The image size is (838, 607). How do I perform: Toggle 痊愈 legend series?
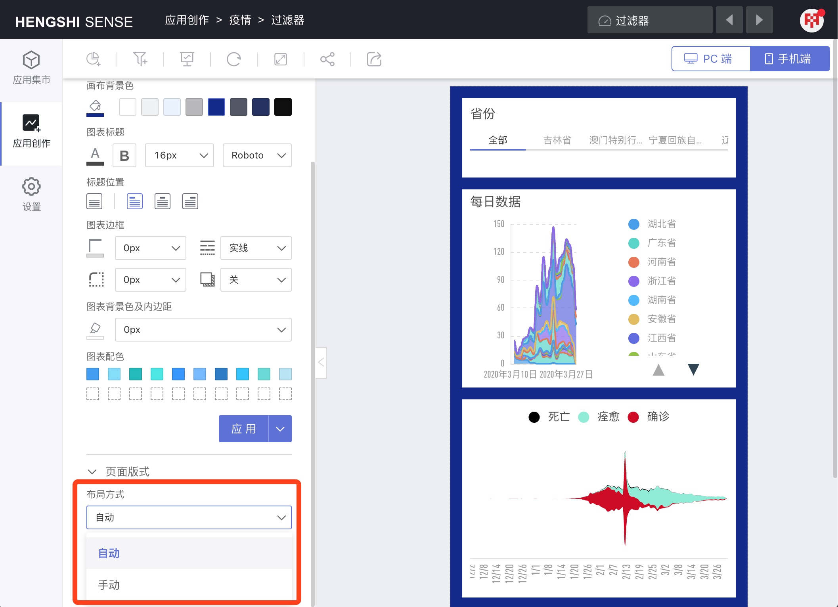(x=599, y=417)
